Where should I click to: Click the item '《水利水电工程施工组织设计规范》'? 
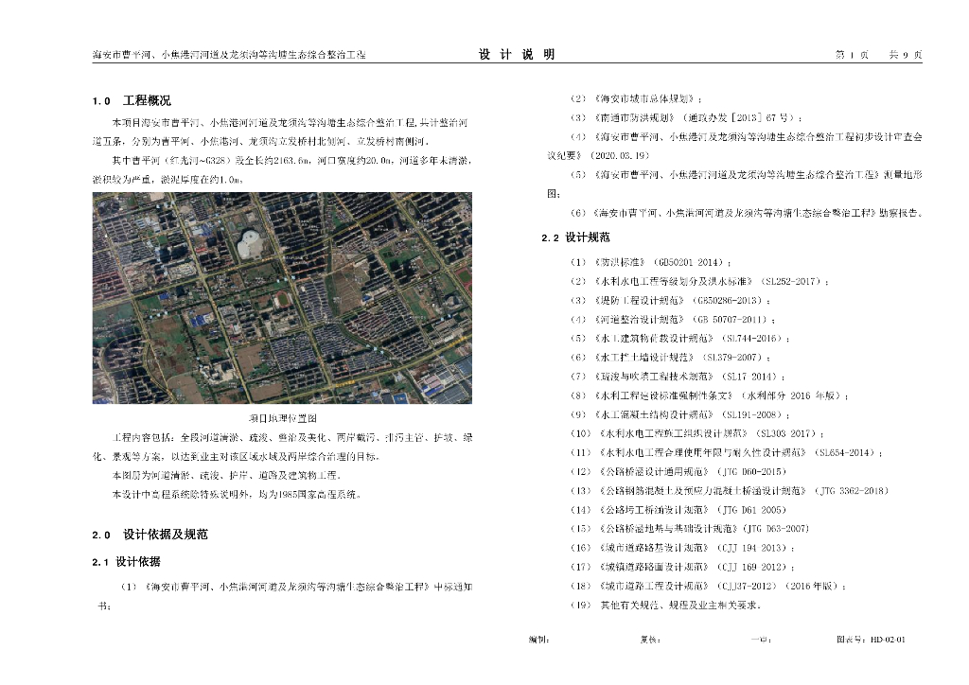(675, 433)
